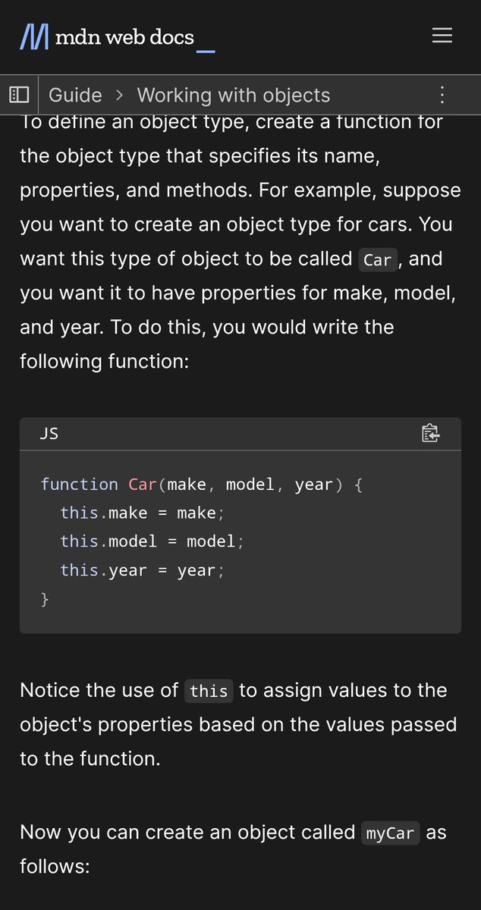Click the JS language label
The width and height of the screenshot is (481, 910).
[x=49, y=433]
